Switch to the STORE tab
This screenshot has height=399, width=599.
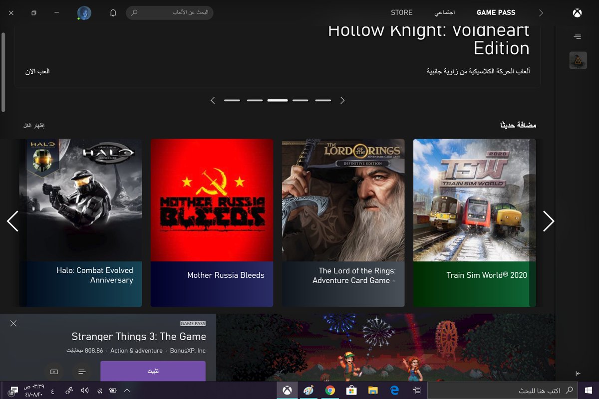pos(401,13)
